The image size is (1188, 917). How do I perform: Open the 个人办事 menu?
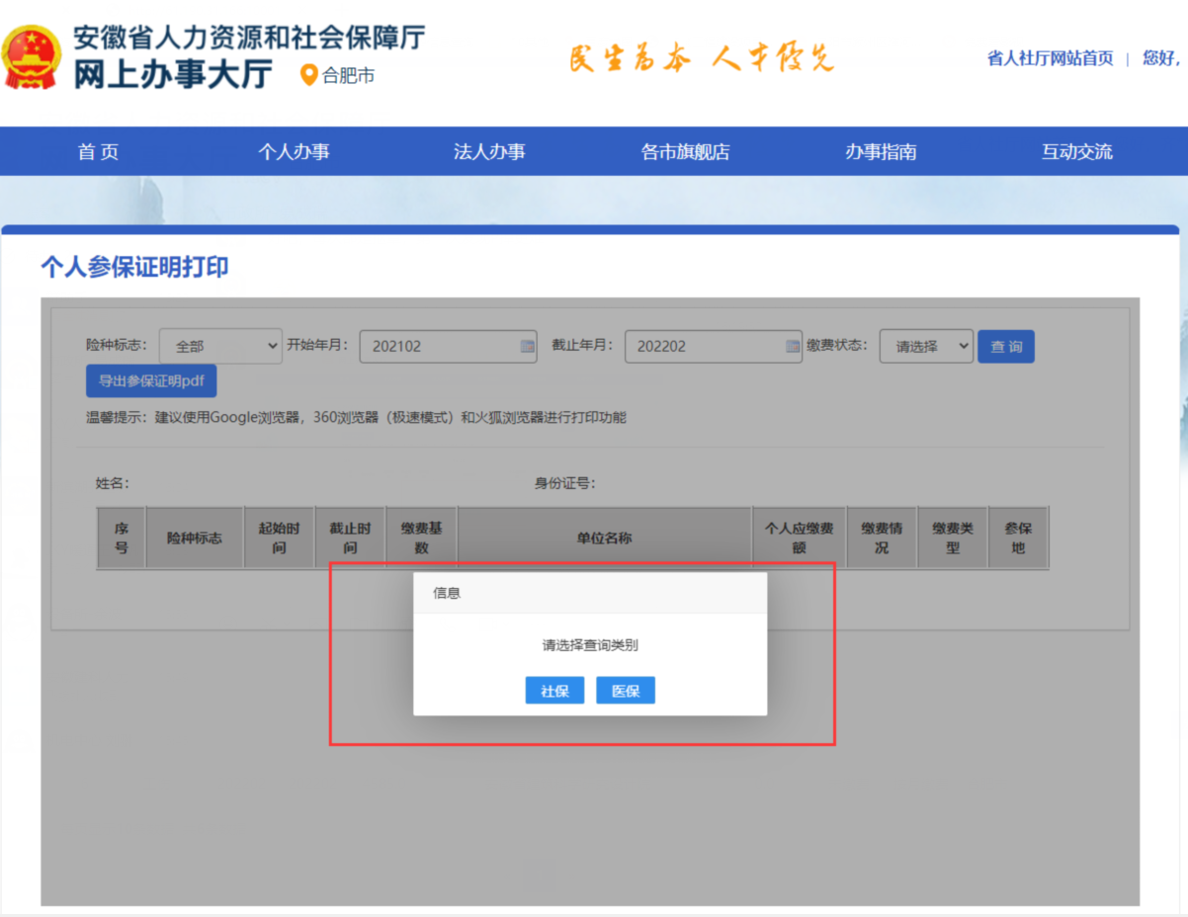294,152
